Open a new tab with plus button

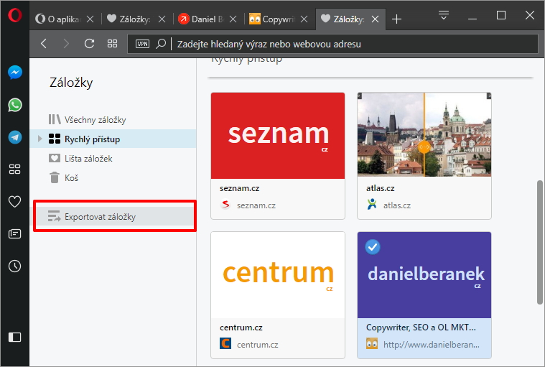(396, 19)
